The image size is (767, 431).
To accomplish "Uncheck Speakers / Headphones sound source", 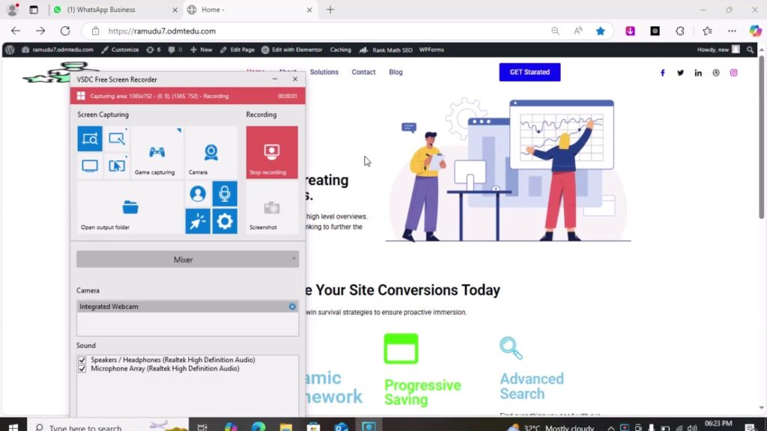I will click(x=82, y=360).
